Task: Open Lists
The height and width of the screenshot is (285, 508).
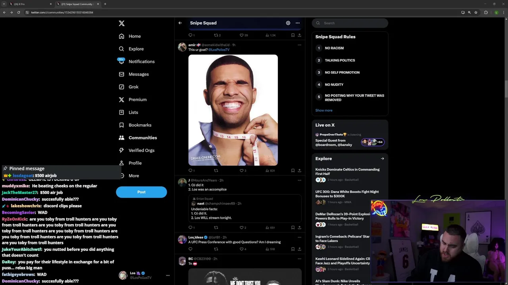Action: point(128,112)
